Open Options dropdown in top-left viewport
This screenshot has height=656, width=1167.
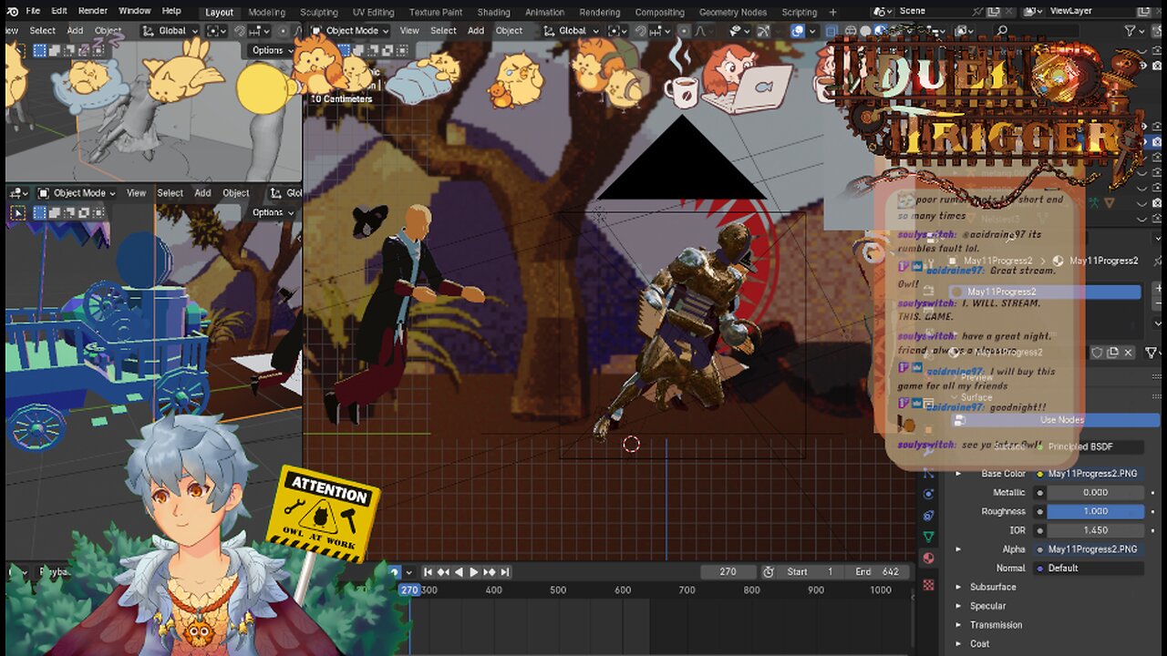click(x=272, y=50)
